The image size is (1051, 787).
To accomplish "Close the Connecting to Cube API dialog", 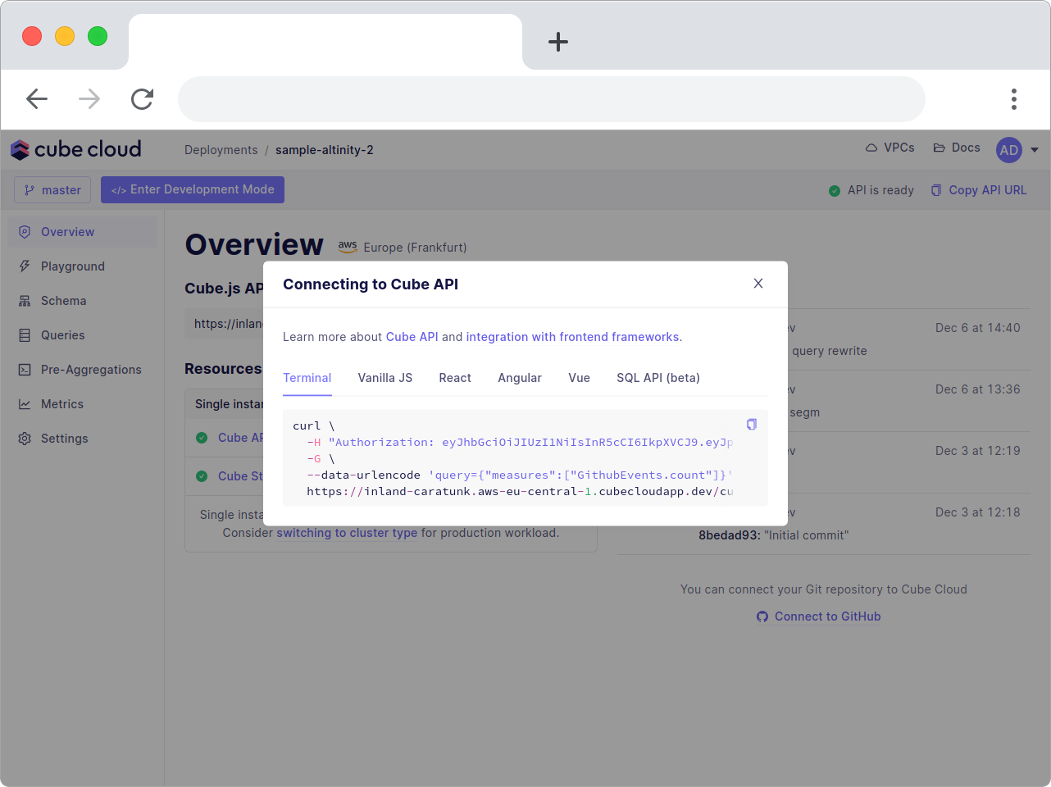I will click(758, 284).
